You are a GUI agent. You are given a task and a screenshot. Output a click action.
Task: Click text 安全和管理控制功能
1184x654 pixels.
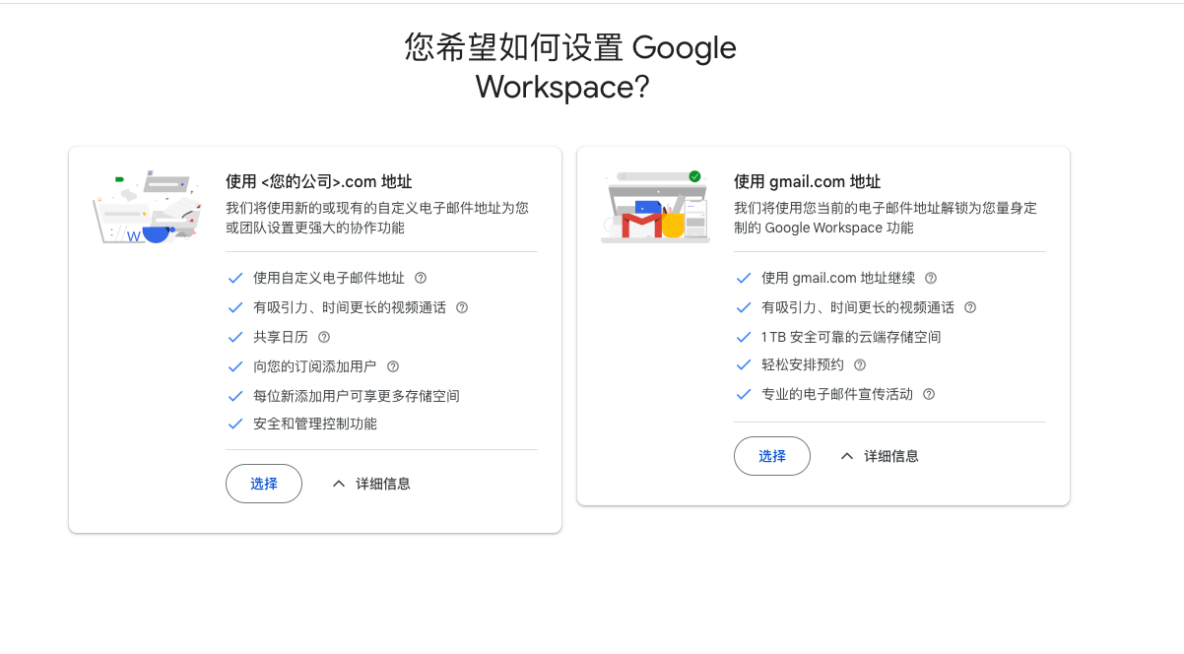315,424
